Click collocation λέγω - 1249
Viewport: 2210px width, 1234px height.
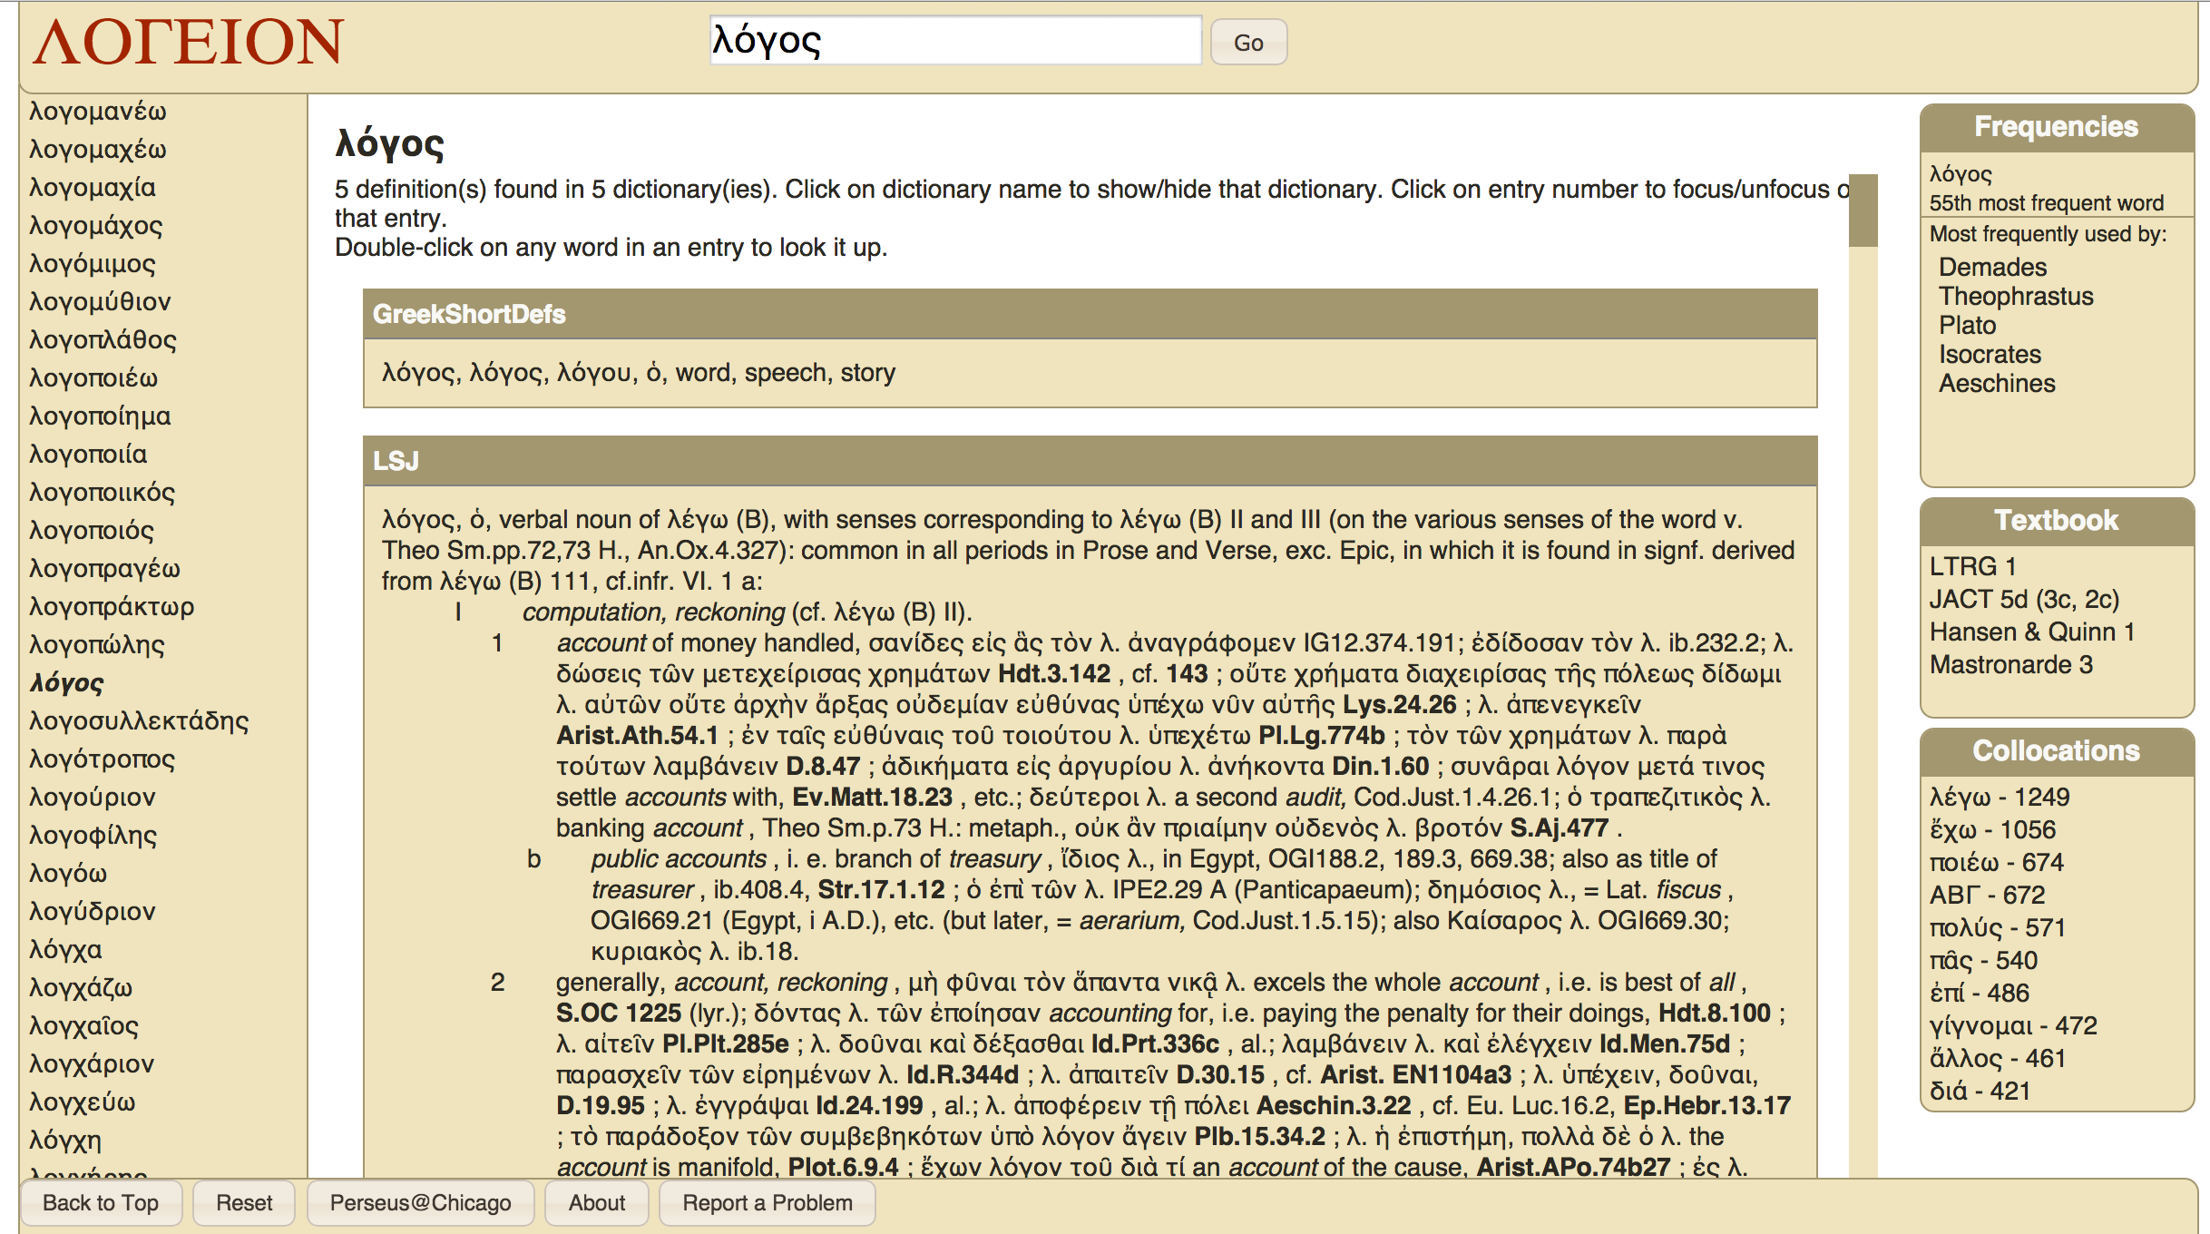point(2000,797)
